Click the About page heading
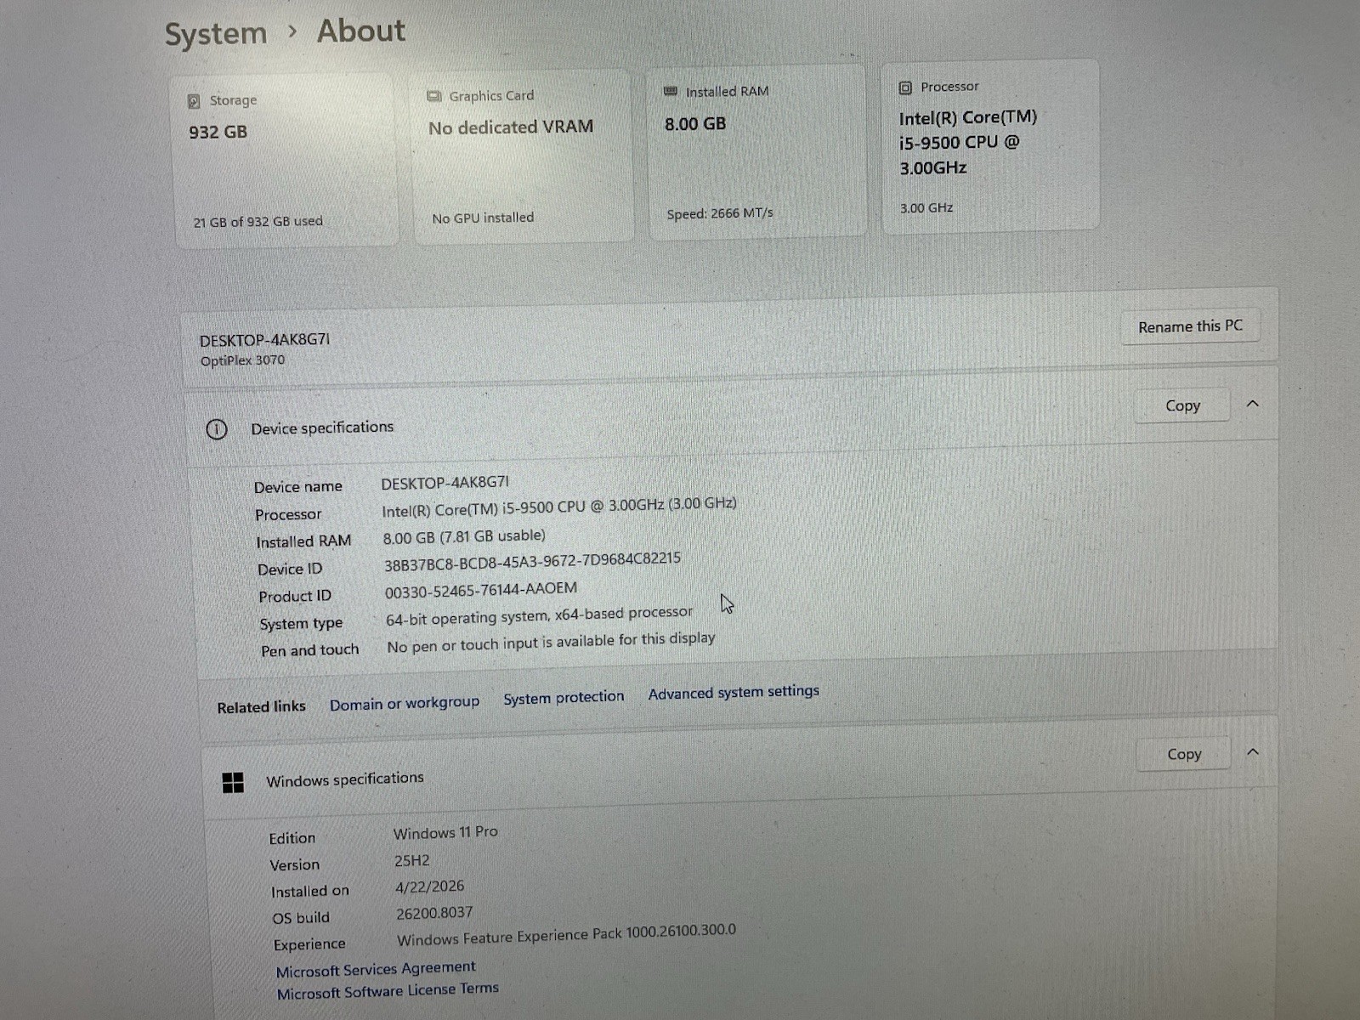This screenshot has height=1020, width=1360. [x=361, y=31]
